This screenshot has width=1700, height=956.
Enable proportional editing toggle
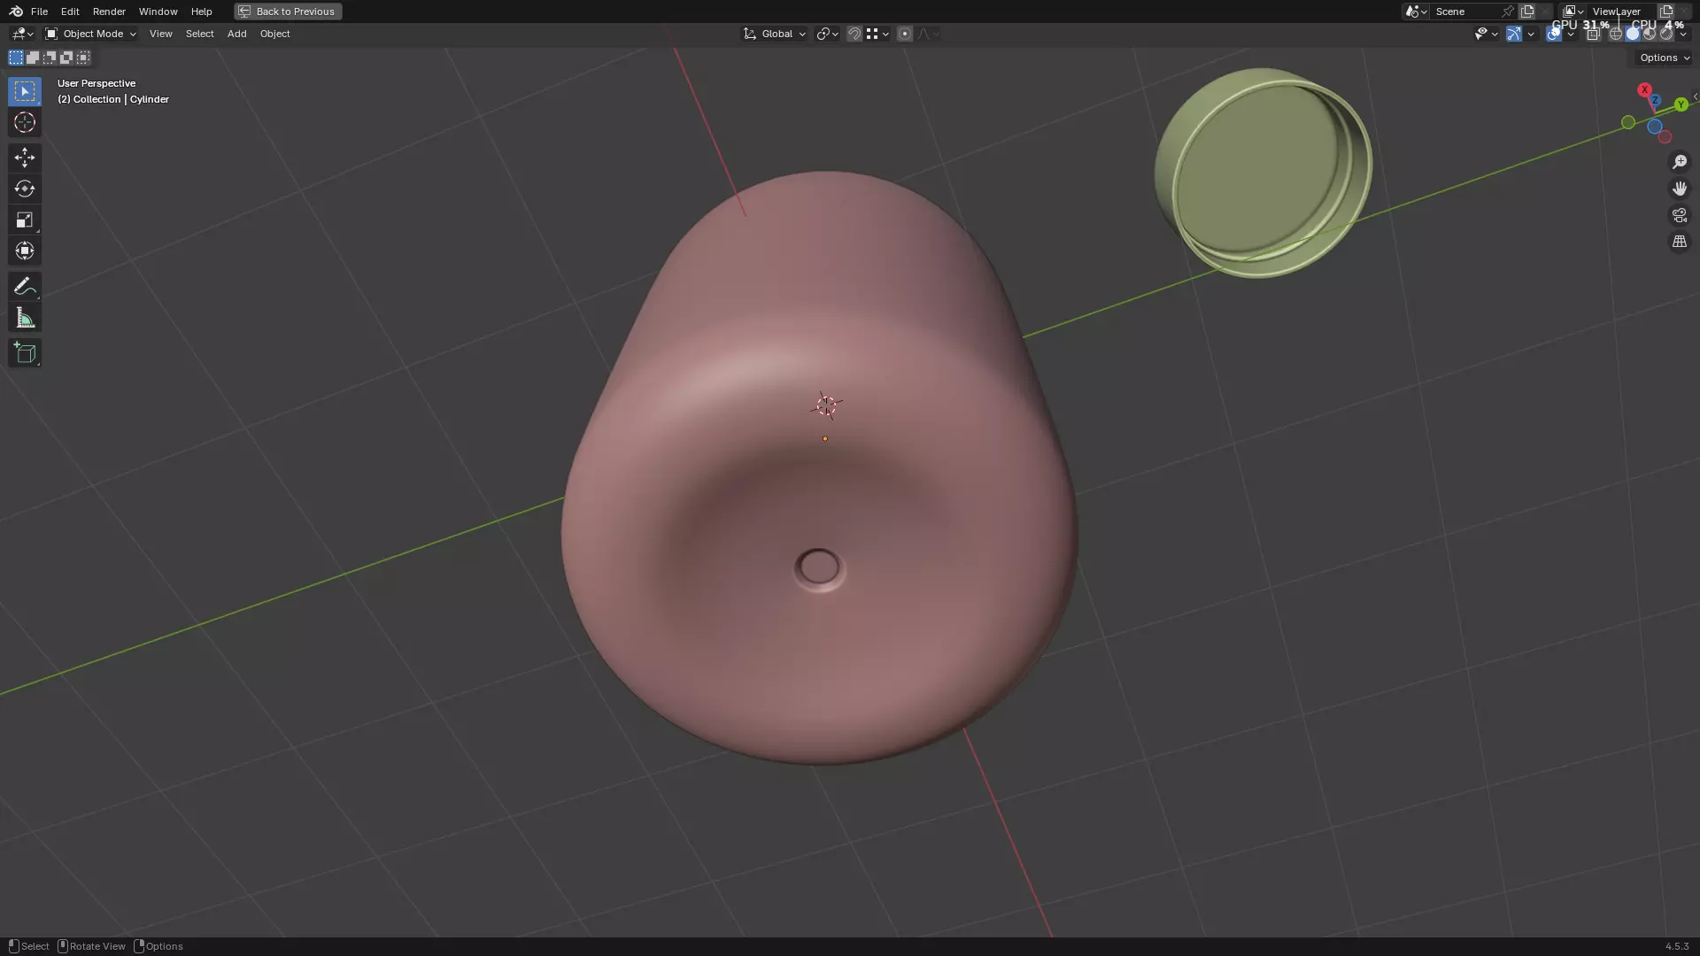[x=904, y=34]
